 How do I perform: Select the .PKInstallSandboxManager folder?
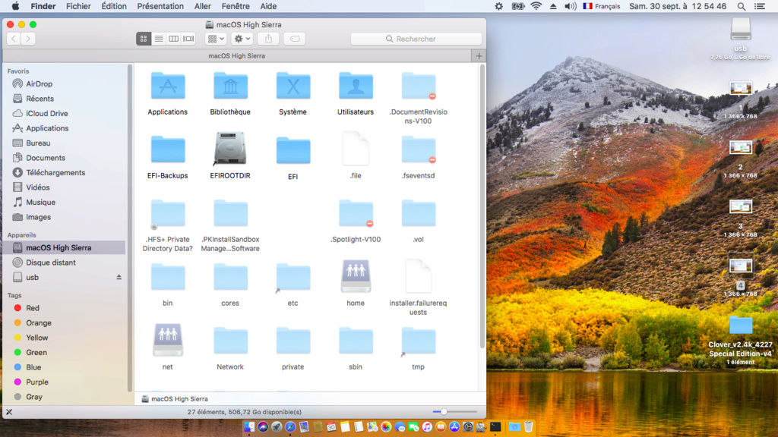click(230, 213)
